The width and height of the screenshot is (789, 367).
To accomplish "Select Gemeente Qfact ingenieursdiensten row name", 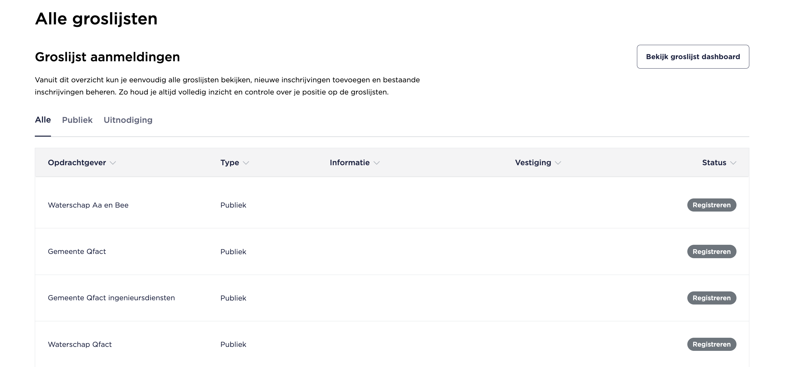I will point(111,298).
